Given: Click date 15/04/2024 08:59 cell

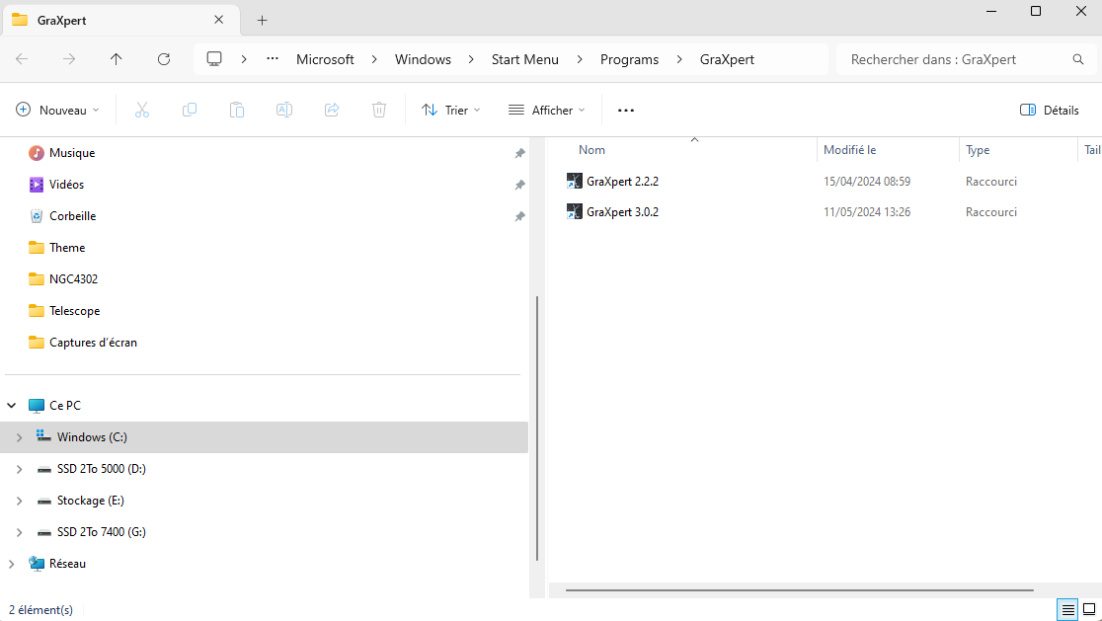Looking at the screenshot, I should click(867, 182).
